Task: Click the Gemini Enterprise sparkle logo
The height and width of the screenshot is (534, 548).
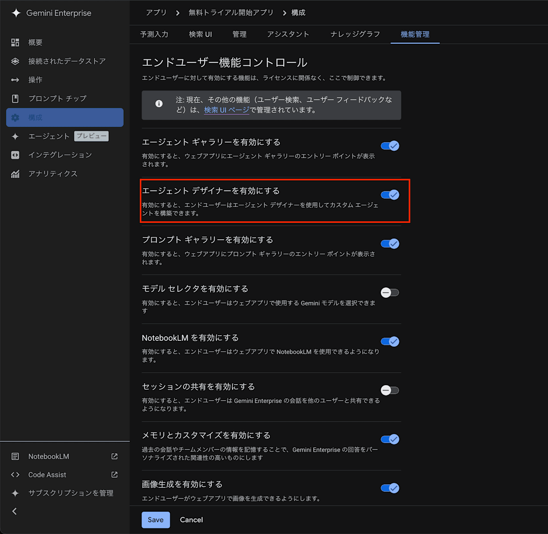Action: [x=16, y=13]
